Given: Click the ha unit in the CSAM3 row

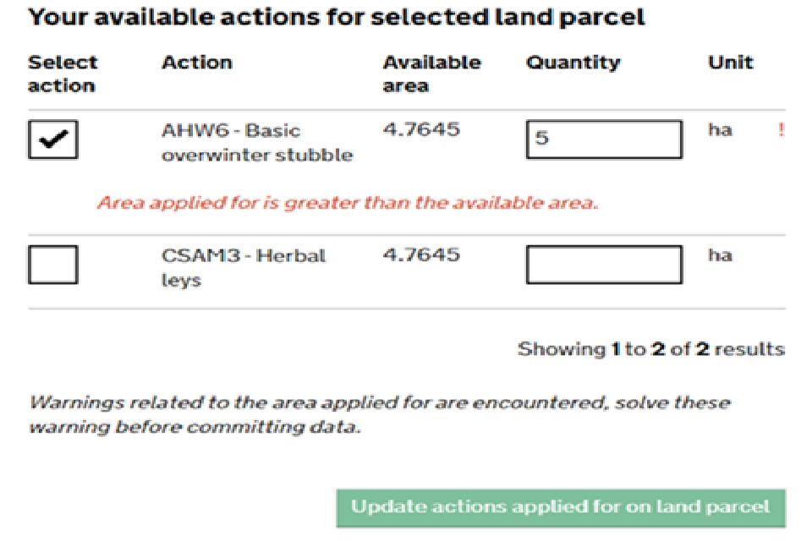Looking at the screenshot, I should click(720, 255).
